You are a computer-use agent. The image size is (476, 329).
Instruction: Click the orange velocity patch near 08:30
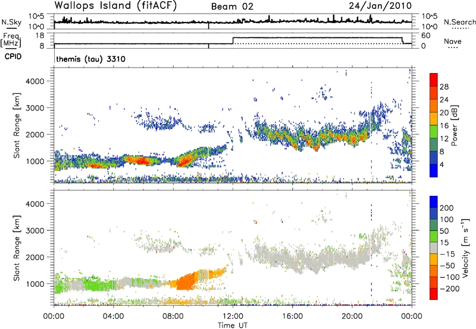pos(185,283)
